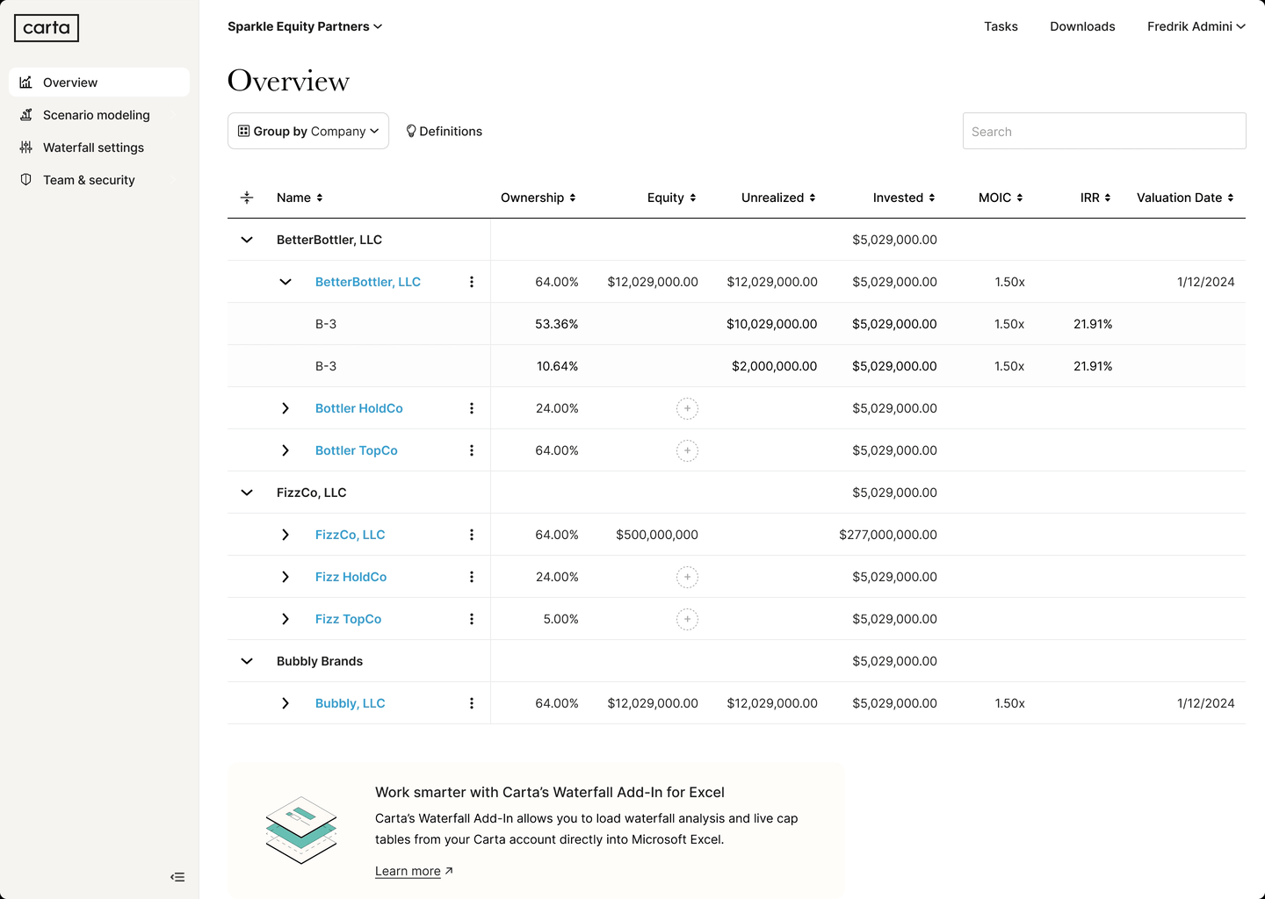Open Overview in the sidebar
This screenshot has width=1265, height=899.
coord(99,83)
